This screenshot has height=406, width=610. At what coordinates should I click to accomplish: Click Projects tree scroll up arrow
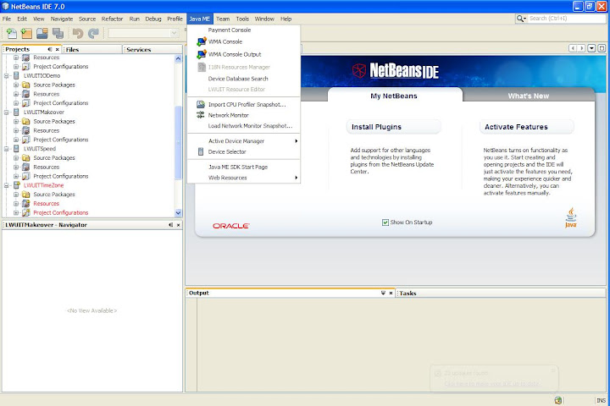[x=178, y=58]
